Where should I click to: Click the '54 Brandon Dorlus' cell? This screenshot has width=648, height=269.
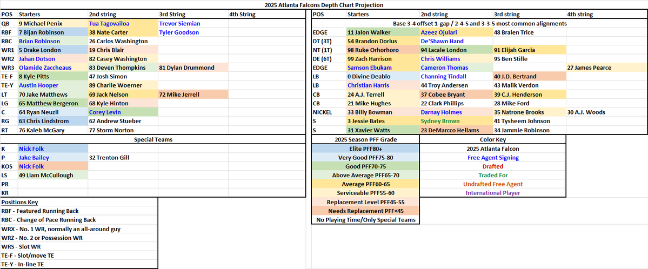click(383, 41)
